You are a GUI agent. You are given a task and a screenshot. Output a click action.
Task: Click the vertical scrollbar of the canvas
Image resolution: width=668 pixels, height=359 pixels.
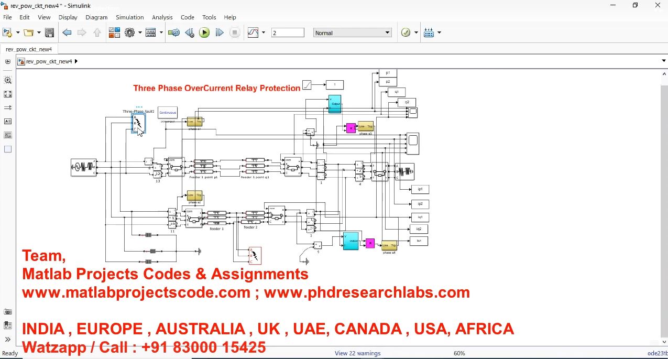[664, 210]
